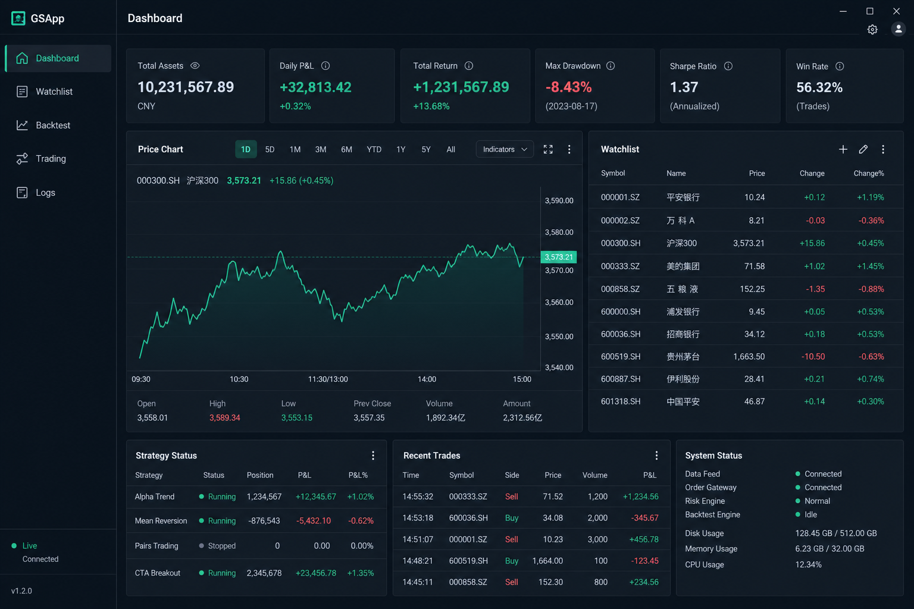Viewport: 914px width, 609px height.
Task: Toggle Total Assets visibility eye
Action: pos(195,65)
